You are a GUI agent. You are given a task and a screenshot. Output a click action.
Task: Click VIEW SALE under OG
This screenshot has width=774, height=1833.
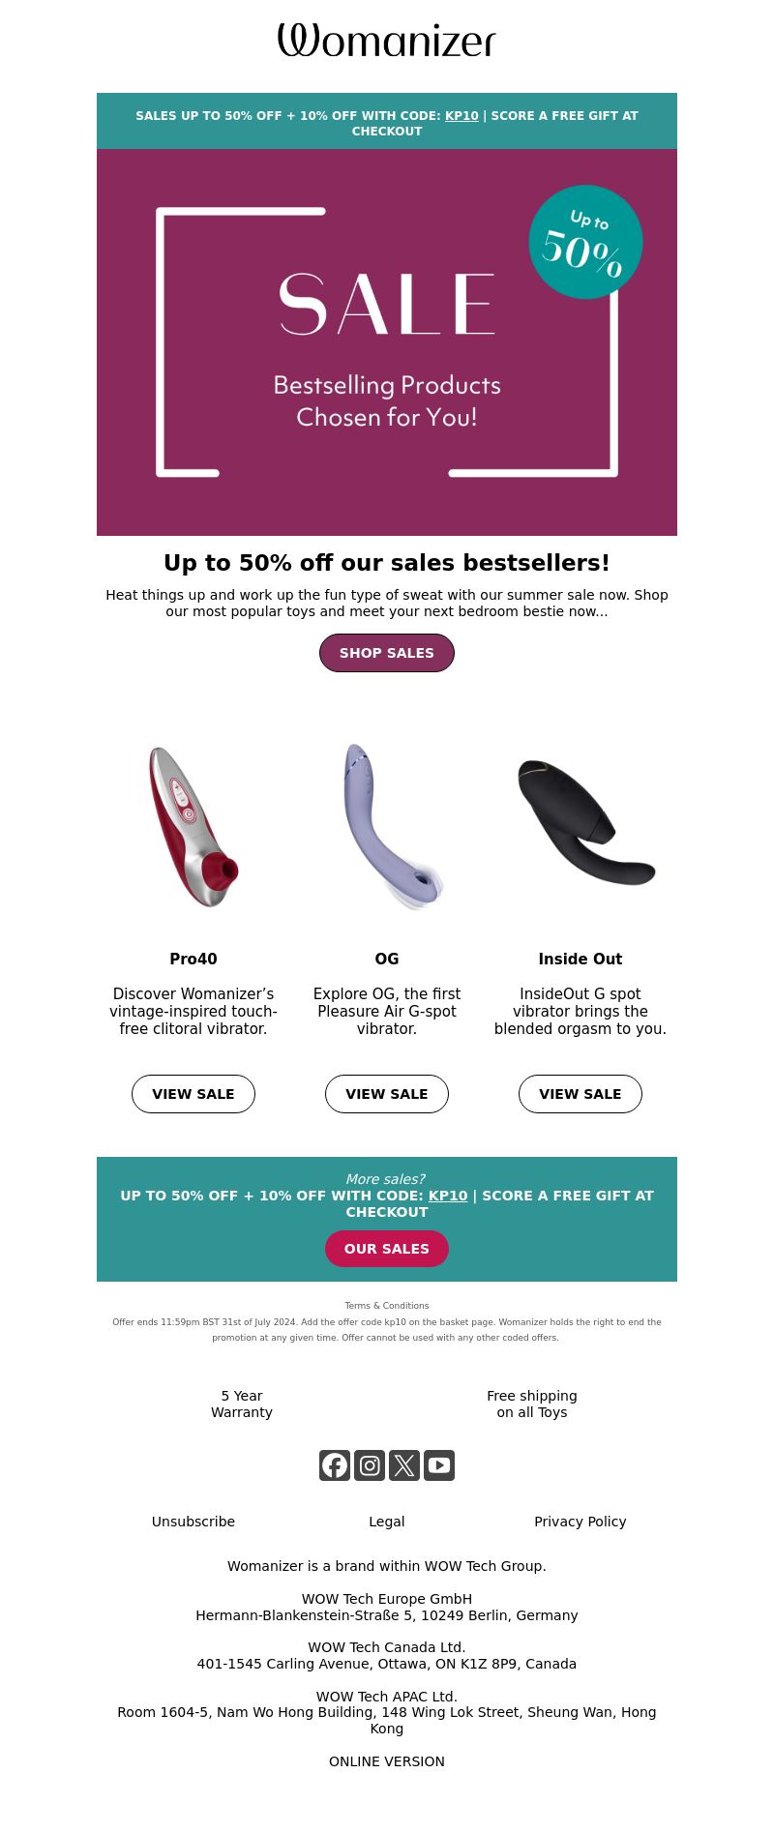point(387,1094)
